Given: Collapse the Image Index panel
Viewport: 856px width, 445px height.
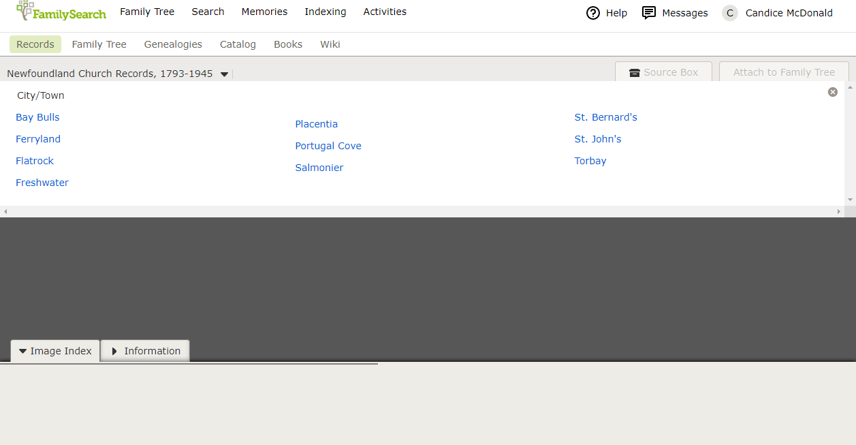Looking at the screenshot, I should [55, 351].
